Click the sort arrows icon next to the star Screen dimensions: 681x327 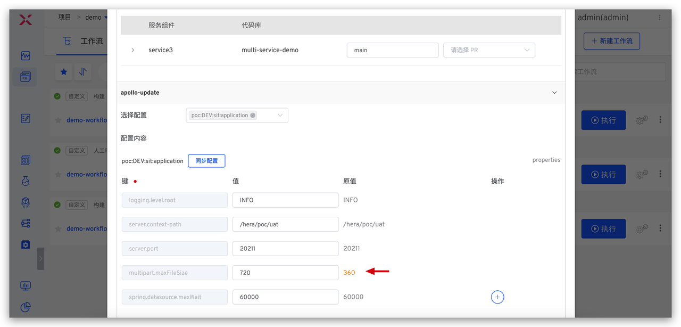83,72
